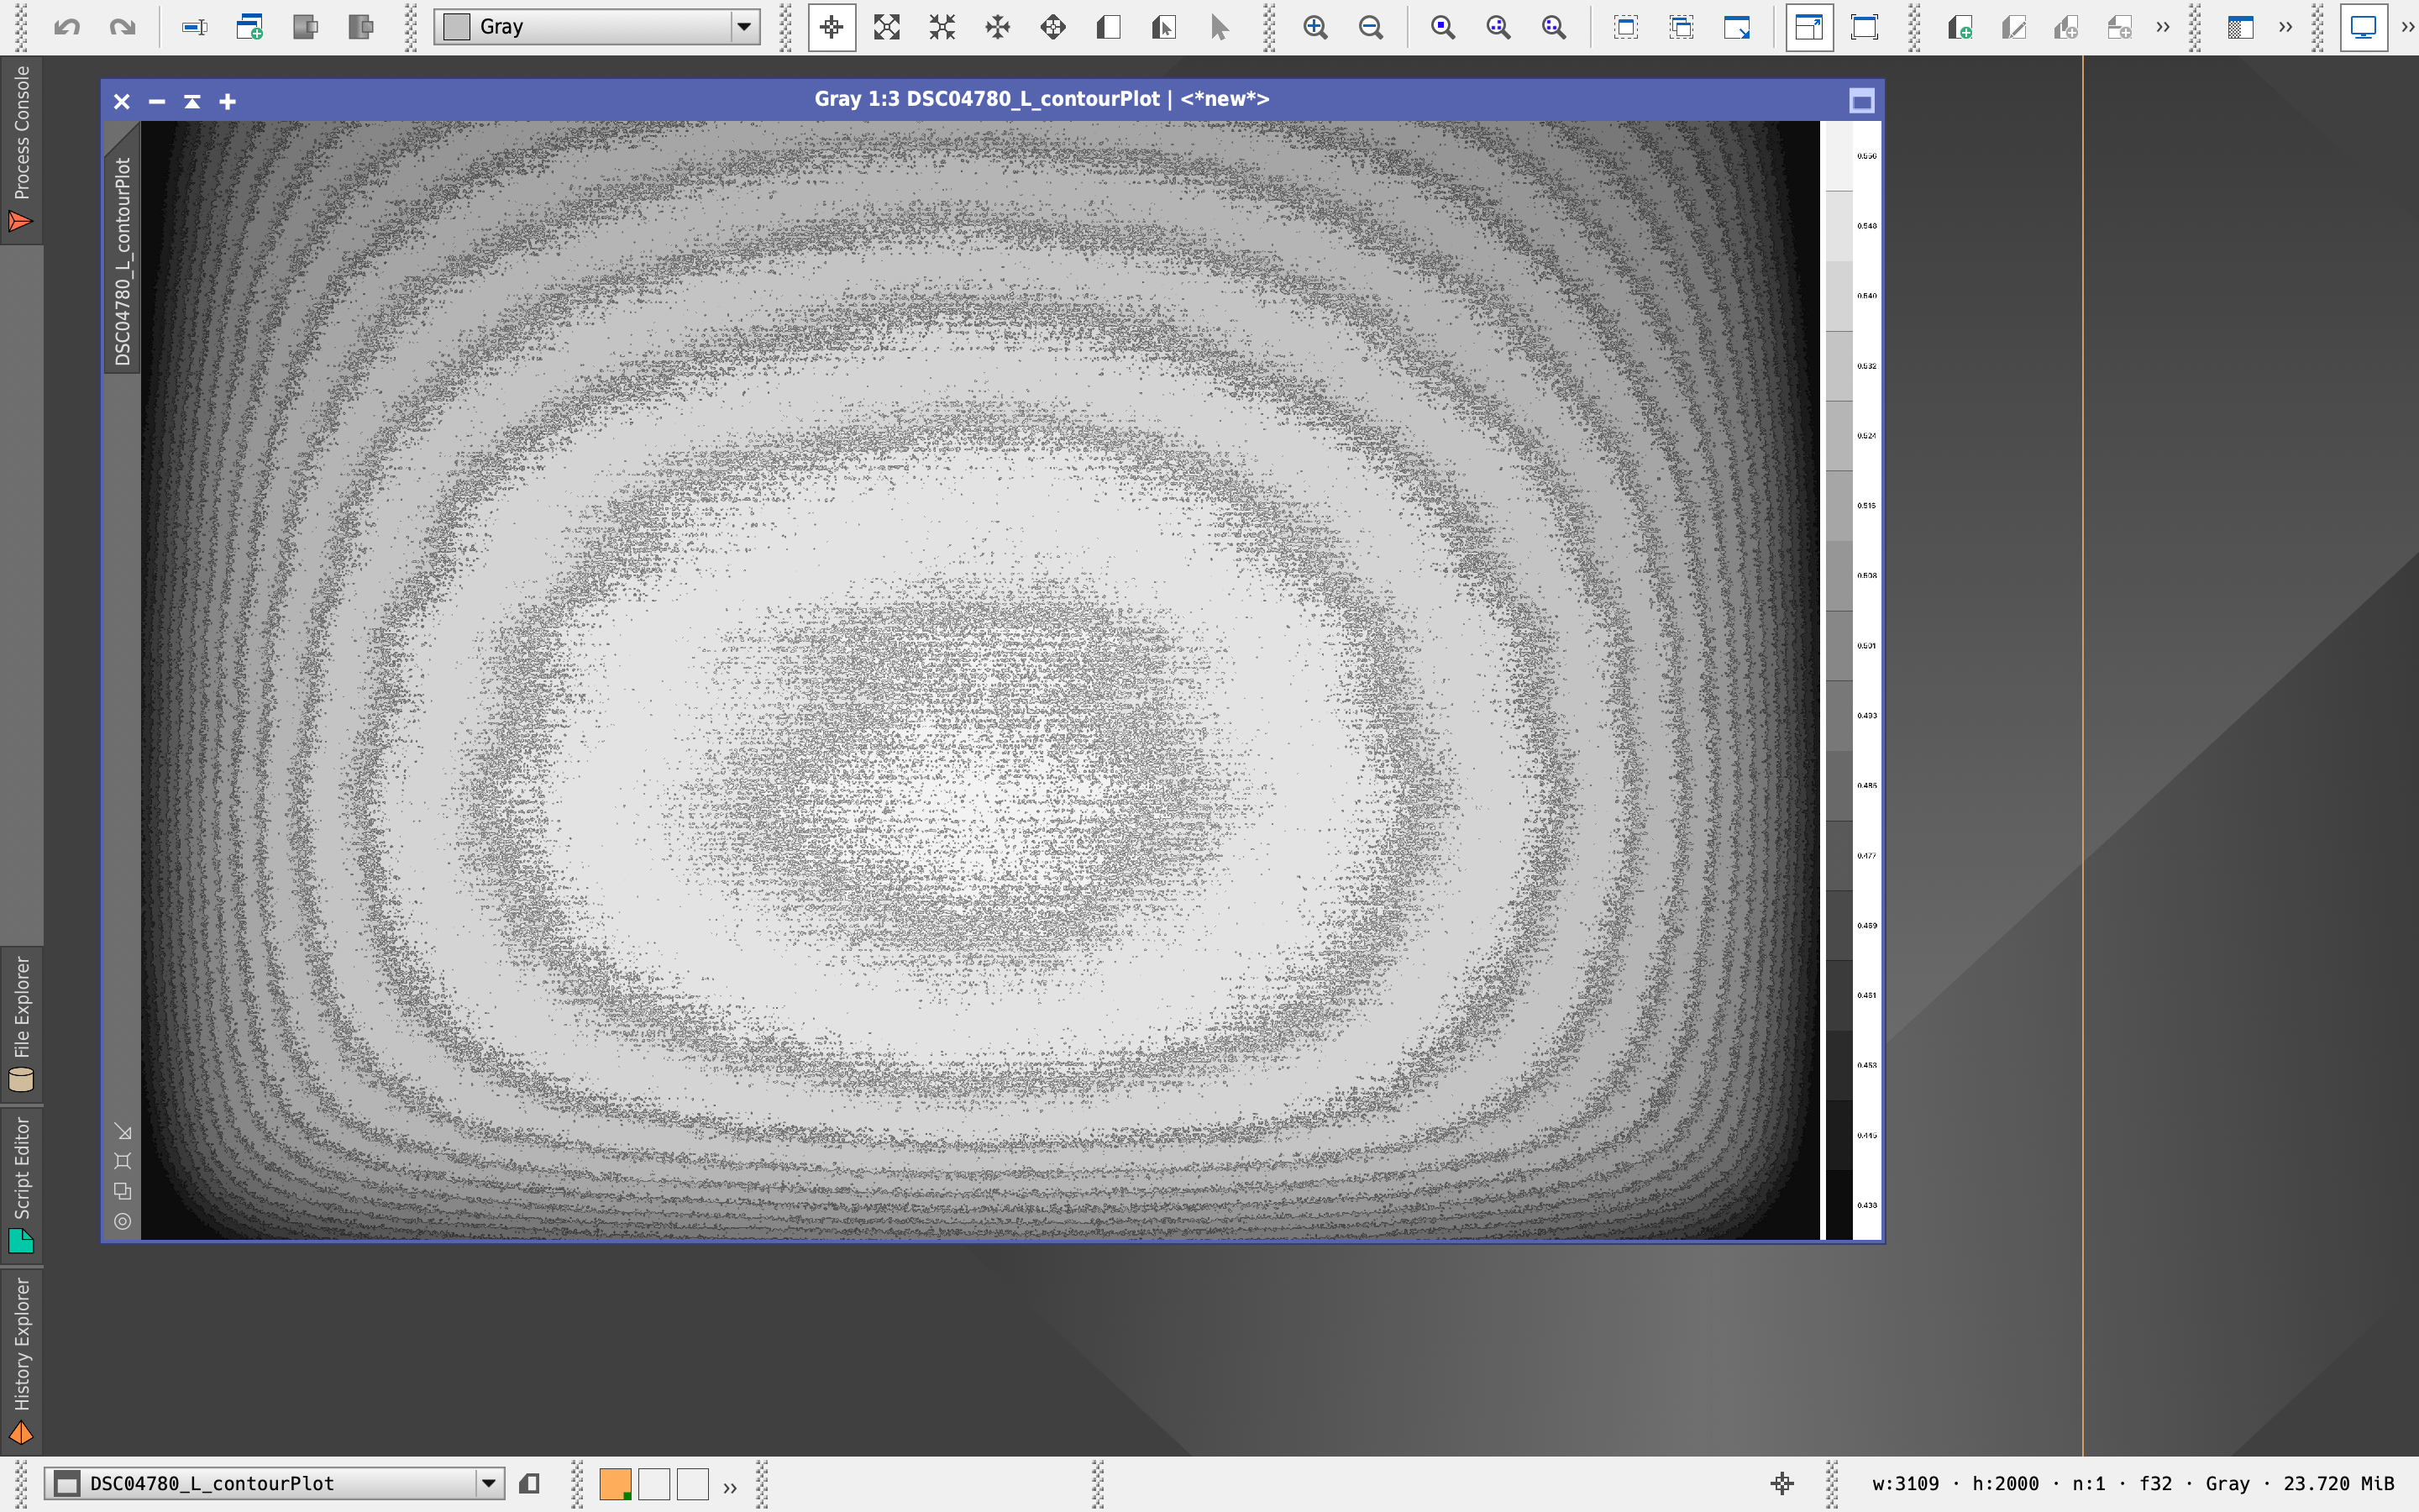The height and width of the screenshot is (1512, 2419).
Task: Click the magnifier with four blue dots
Action: (x=1553, y=27)
